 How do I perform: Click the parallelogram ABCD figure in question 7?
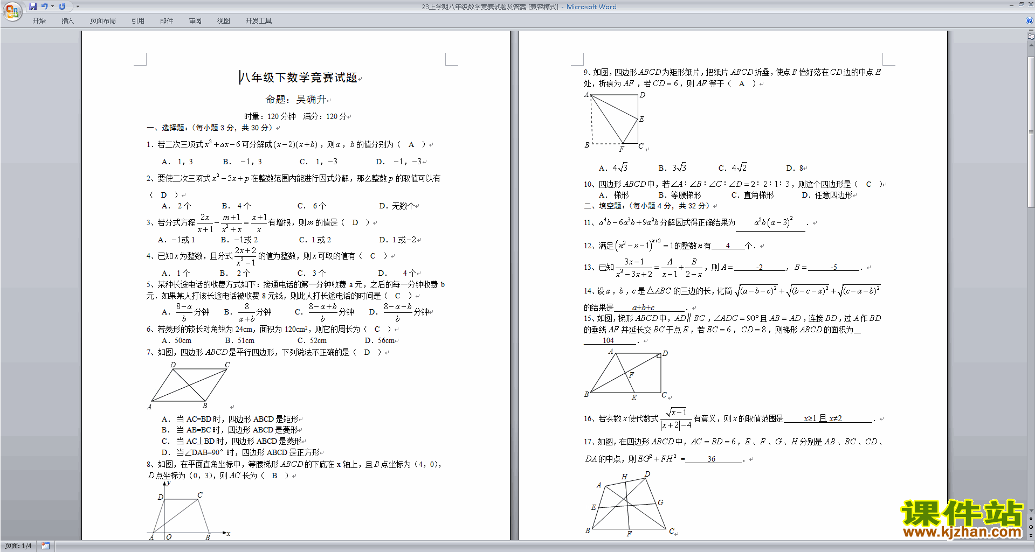(189, 386)
